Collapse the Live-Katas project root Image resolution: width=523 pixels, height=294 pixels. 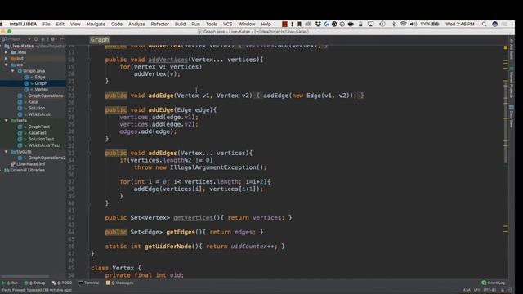click(x=2, y=46)
